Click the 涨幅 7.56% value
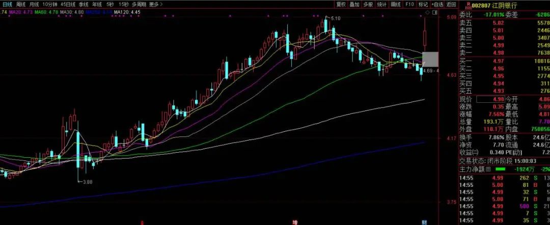The width and height of the screenshot is (550, 225). tap(497, 114)
